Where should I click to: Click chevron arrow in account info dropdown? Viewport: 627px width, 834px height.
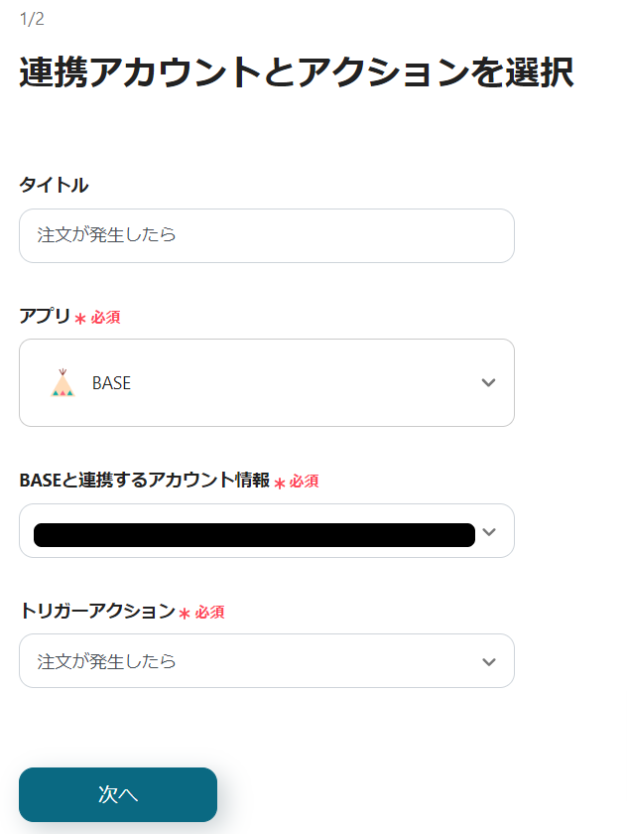pyautogui.click(x=488, y=532)
